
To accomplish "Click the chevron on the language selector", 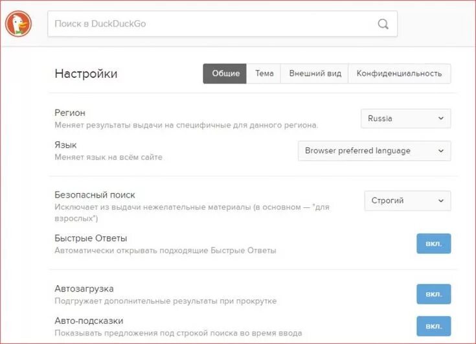I will pos(441,150).
